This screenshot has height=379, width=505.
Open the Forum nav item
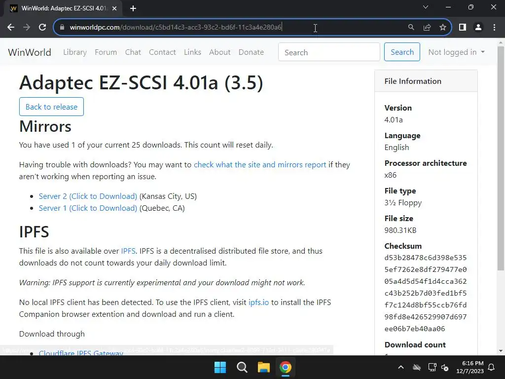tap(106, 52)
